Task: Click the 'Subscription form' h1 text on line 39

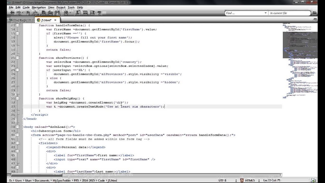Action: (x=55, y=131)
